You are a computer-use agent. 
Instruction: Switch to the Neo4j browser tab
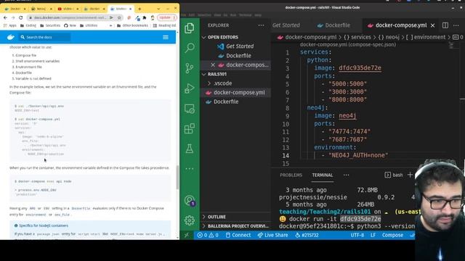tap(41, 9)
